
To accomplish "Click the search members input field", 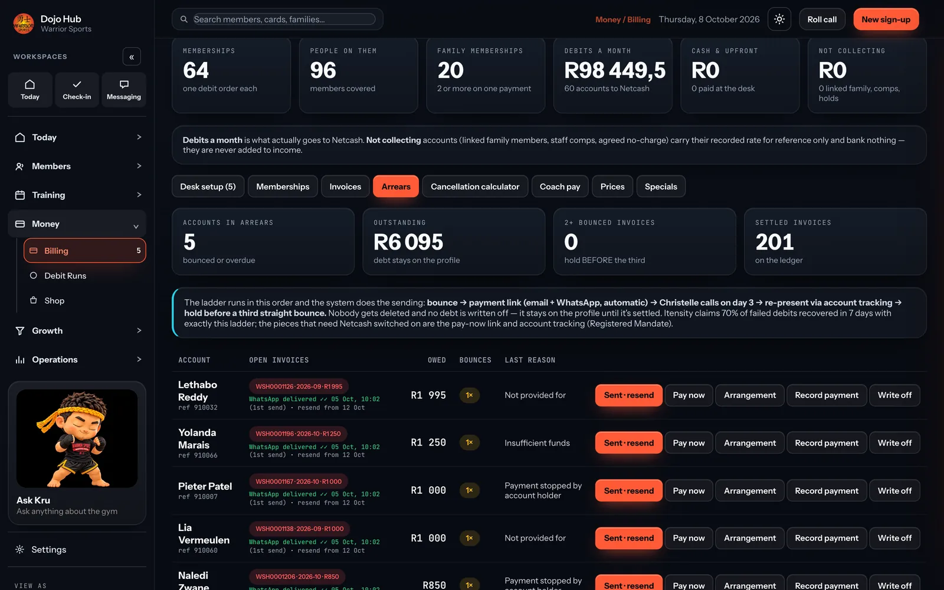I will 284,19.
